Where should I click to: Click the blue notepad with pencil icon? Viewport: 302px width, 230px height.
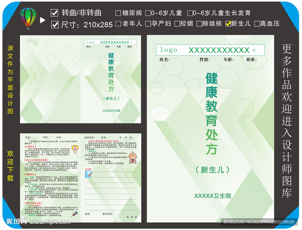[x=88, y=174]
